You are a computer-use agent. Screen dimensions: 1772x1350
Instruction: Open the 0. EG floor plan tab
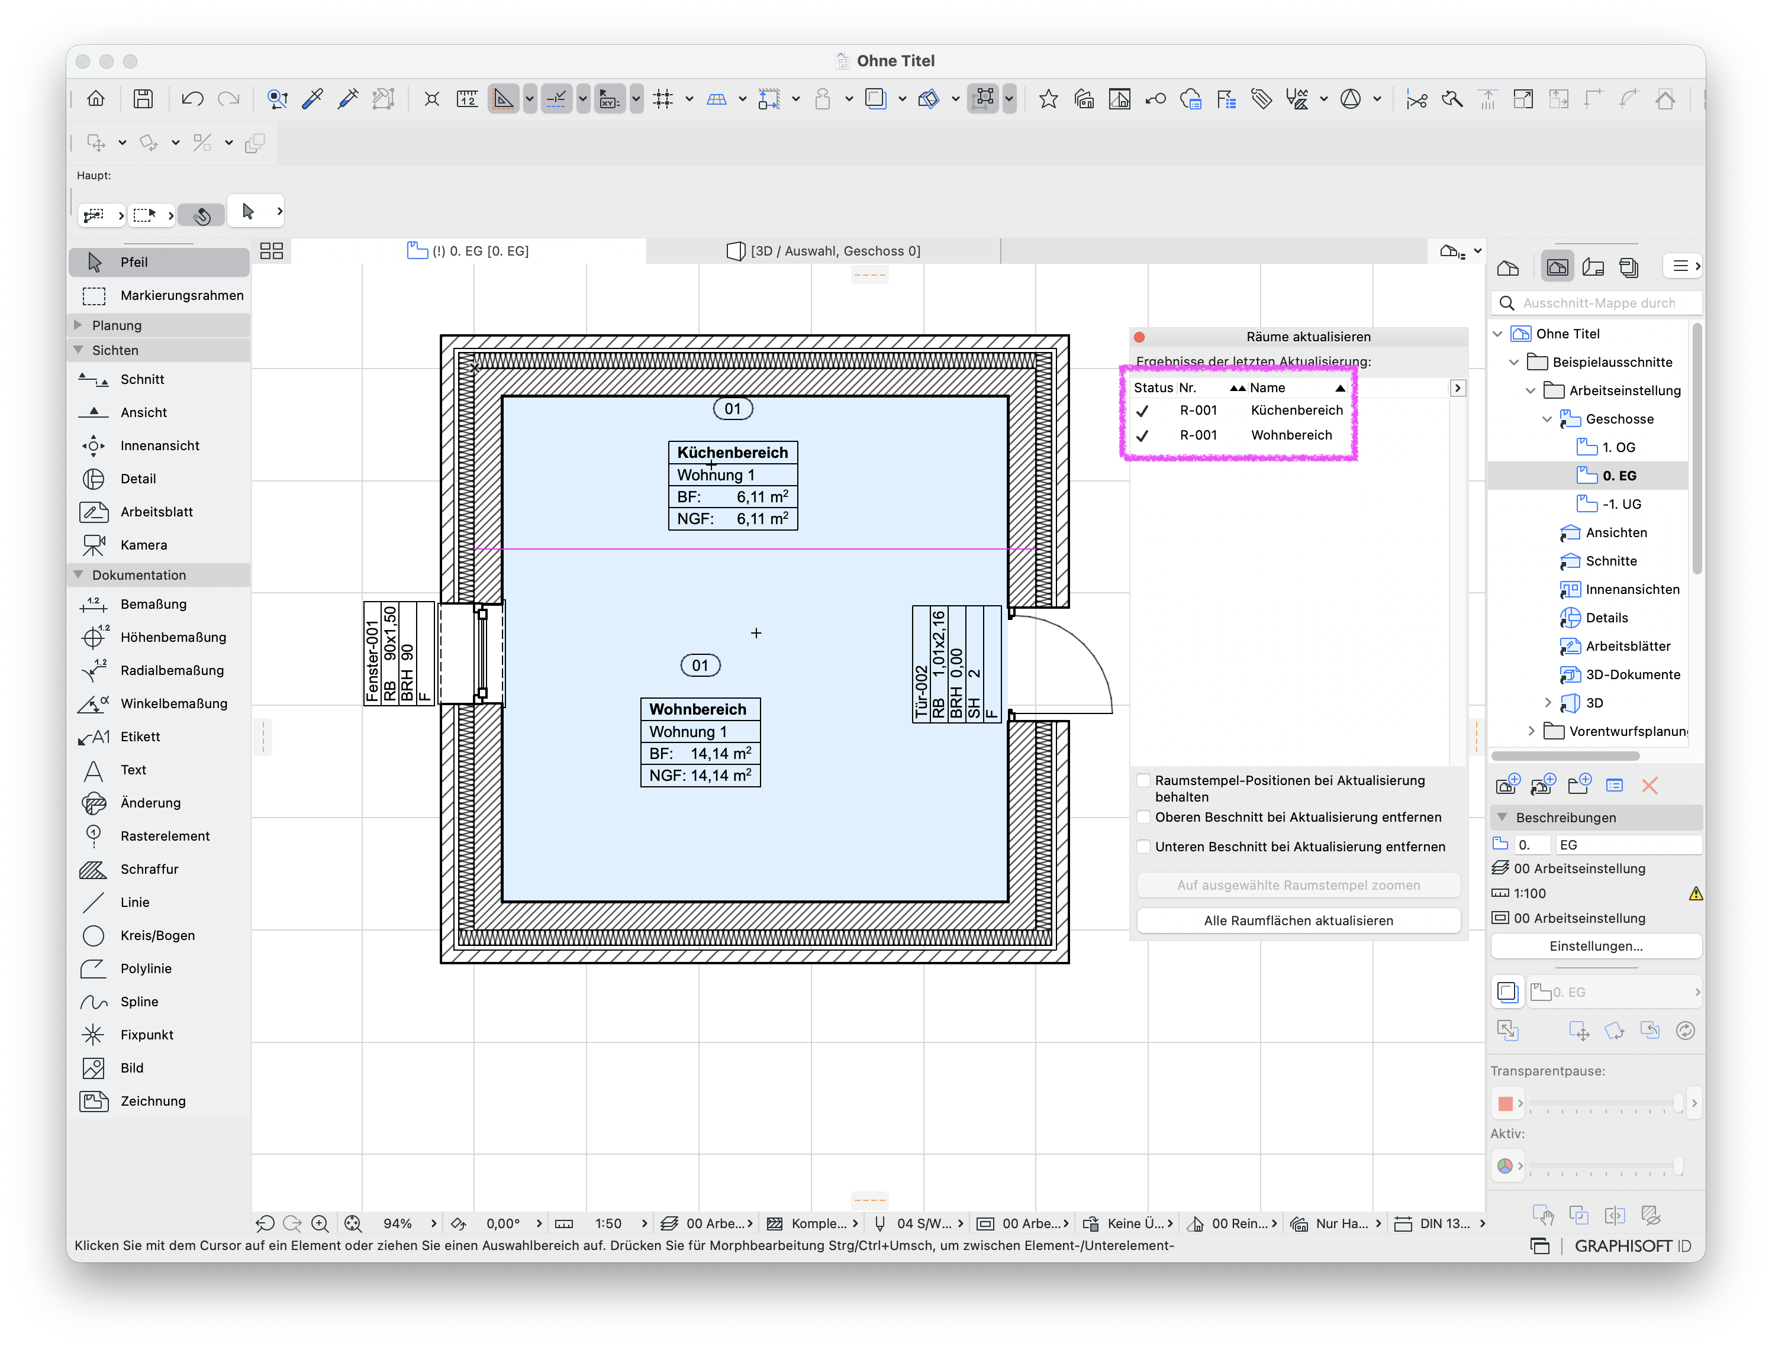coord(469,251)
